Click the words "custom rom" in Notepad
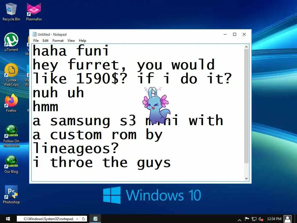 [x=93, y=135]
